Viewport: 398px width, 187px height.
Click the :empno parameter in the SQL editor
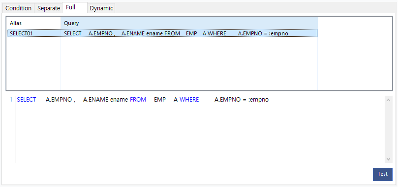coord(258,100)
